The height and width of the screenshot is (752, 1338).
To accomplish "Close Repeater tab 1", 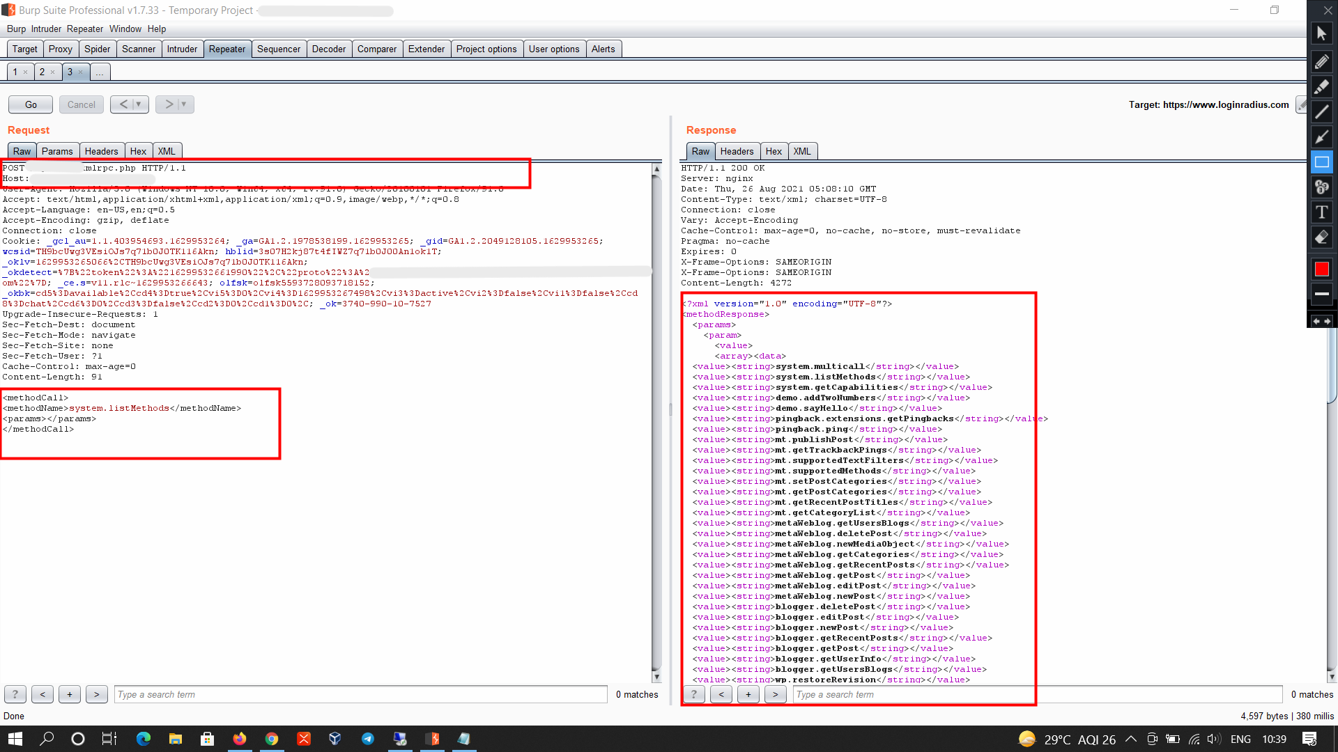I will 26,72.
